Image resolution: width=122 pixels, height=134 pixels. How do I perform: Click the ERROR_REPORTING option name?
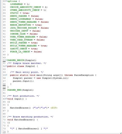(x=21, y=25)
